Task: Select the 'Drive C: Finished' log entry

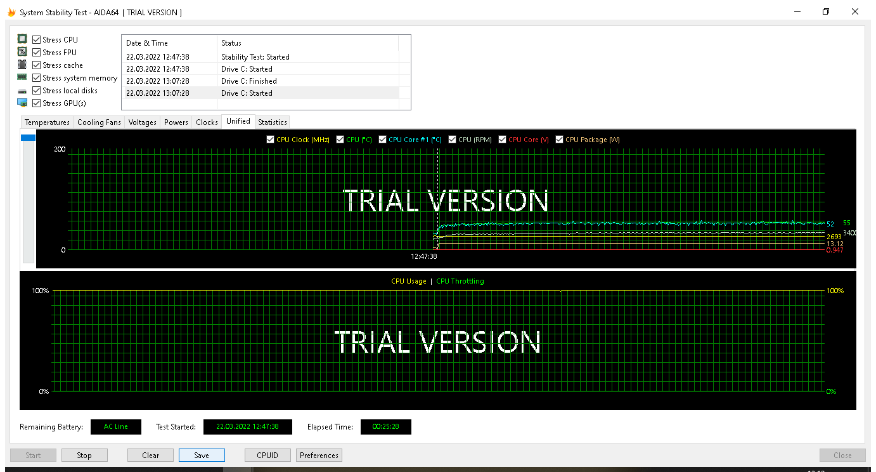Action: 261,81
